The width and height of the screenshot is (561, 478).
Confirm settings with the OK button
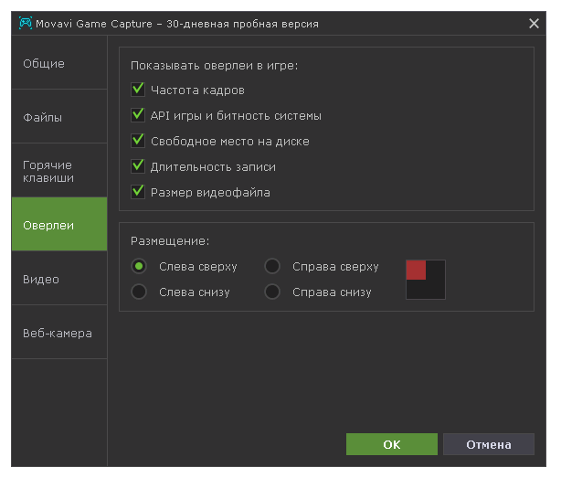(x=391, y=444)
